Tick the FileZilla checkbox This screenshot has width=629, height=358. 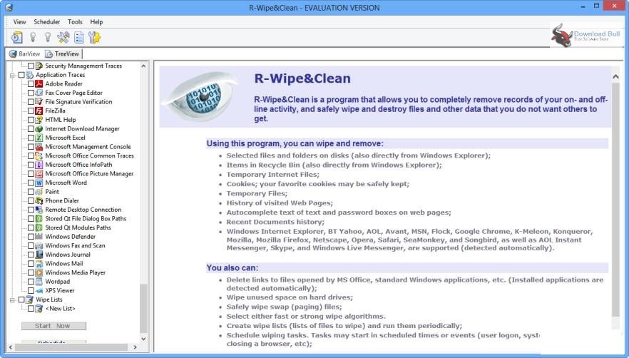click(x=31, y=111)
